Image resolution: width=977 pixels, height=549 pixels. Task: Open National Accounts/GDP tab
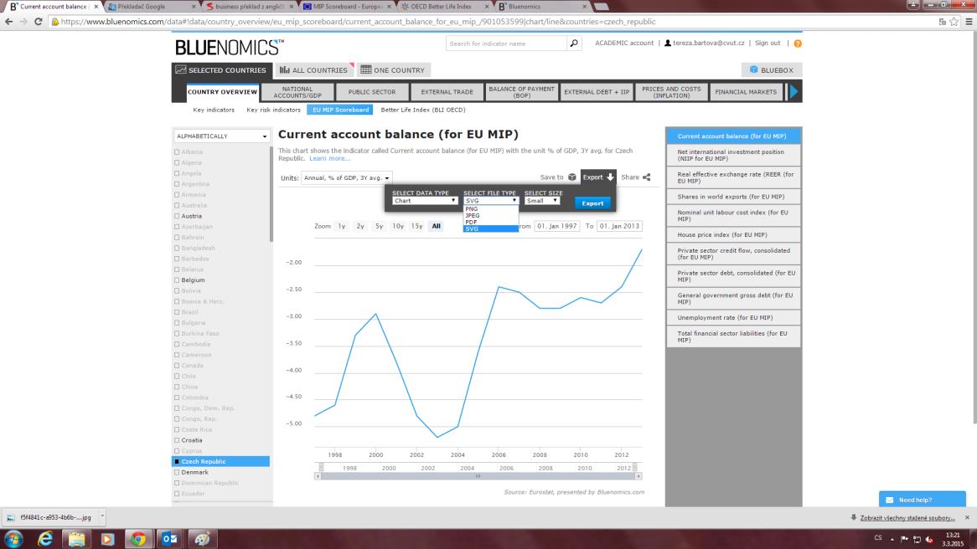point(297,92)
